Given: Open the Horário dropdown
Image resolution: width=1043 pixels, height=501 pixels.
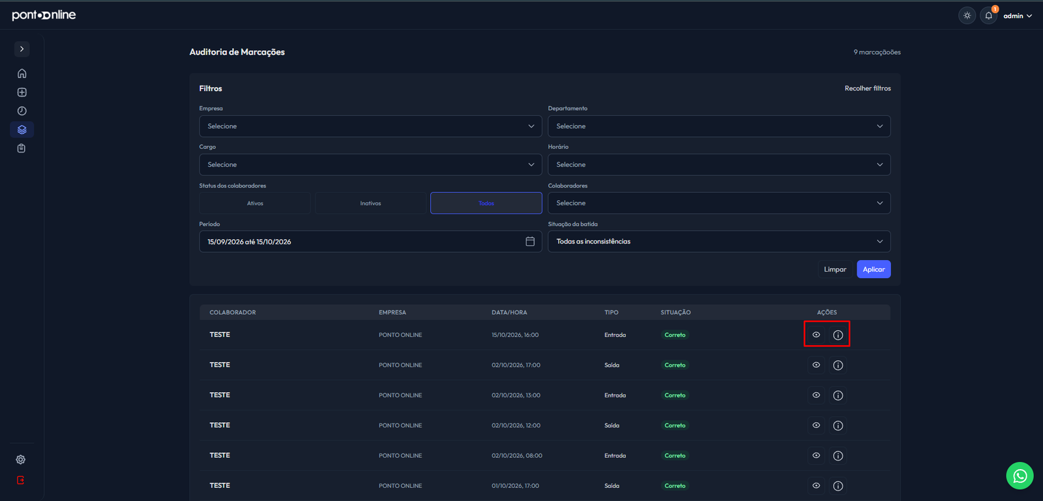Looking at the screenshot, I should coord(719,165).
